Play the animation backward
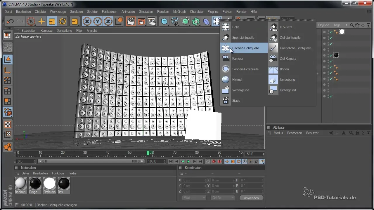This screenshot has width=374, height=210. tap(183, 161)
